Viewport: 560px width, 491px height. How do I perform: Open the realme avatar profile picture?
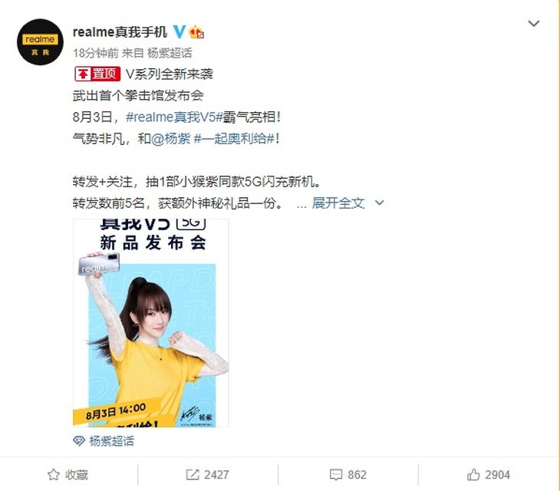click(40, 41)
